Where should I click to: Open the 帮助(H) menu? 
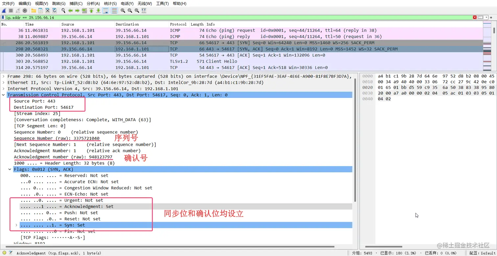point(179,4)
